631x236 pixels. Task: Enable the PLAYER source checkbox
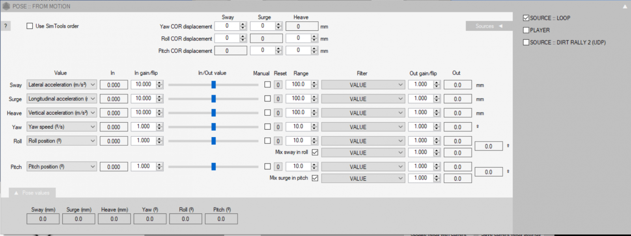[526, 30]
